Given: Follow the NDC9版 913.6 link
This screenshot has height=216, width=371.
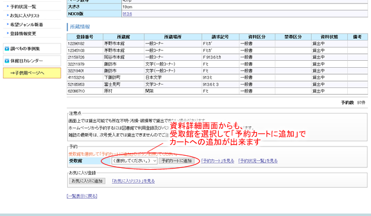Looking at the screenshot, I should pyautogui.click(x=127, y=14).
